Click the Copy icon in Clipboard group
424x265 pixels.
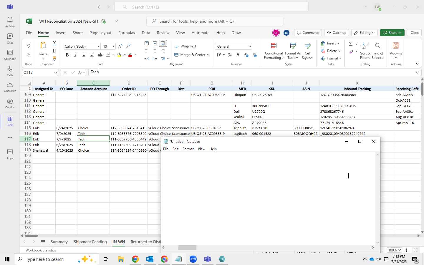54,51
